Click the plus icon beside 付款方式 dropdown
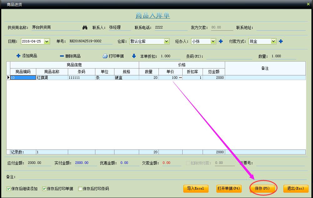 pos(281,41)
